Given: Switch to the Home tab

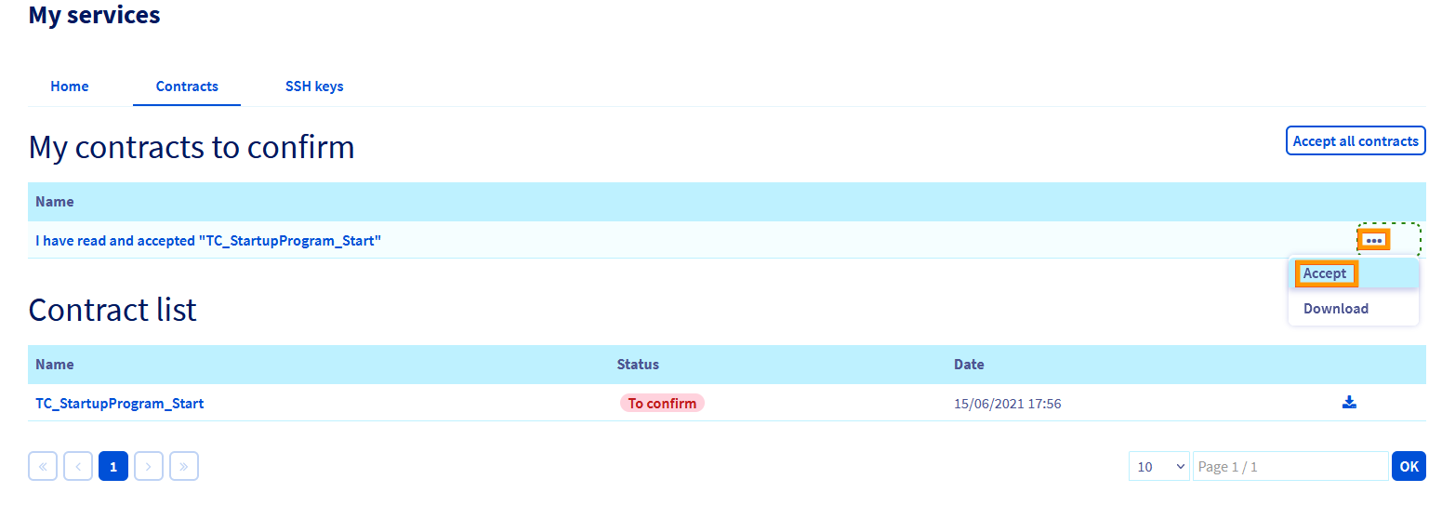Looking at the screenshot, I should (x=70, y=86).
